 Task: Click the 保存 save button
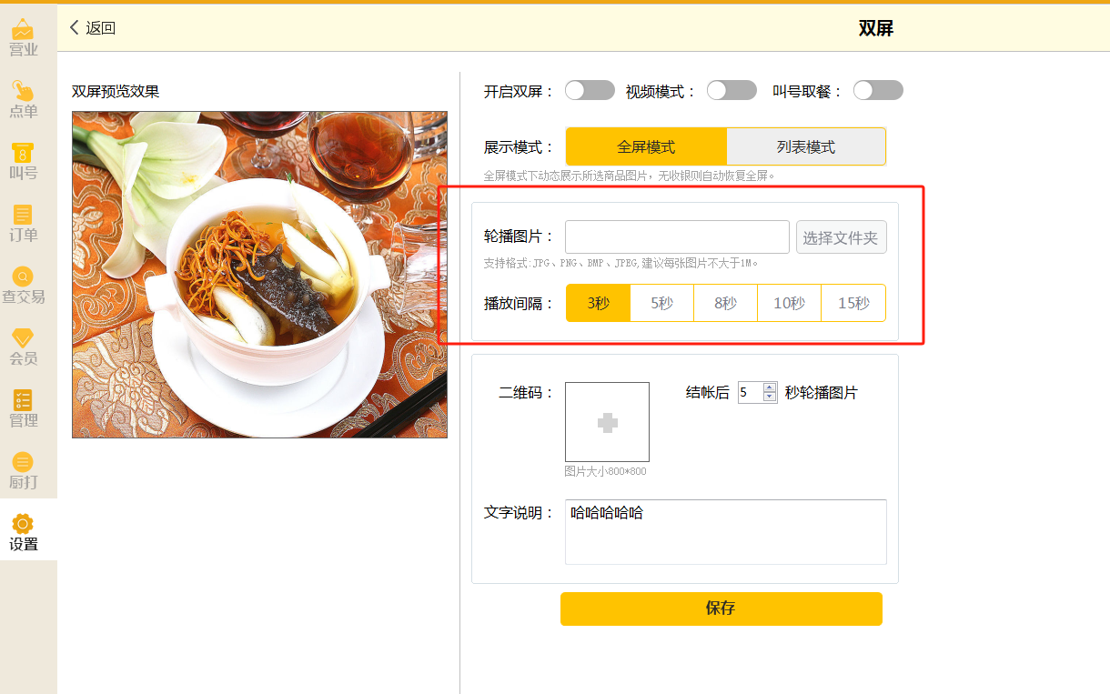[721, 609]
